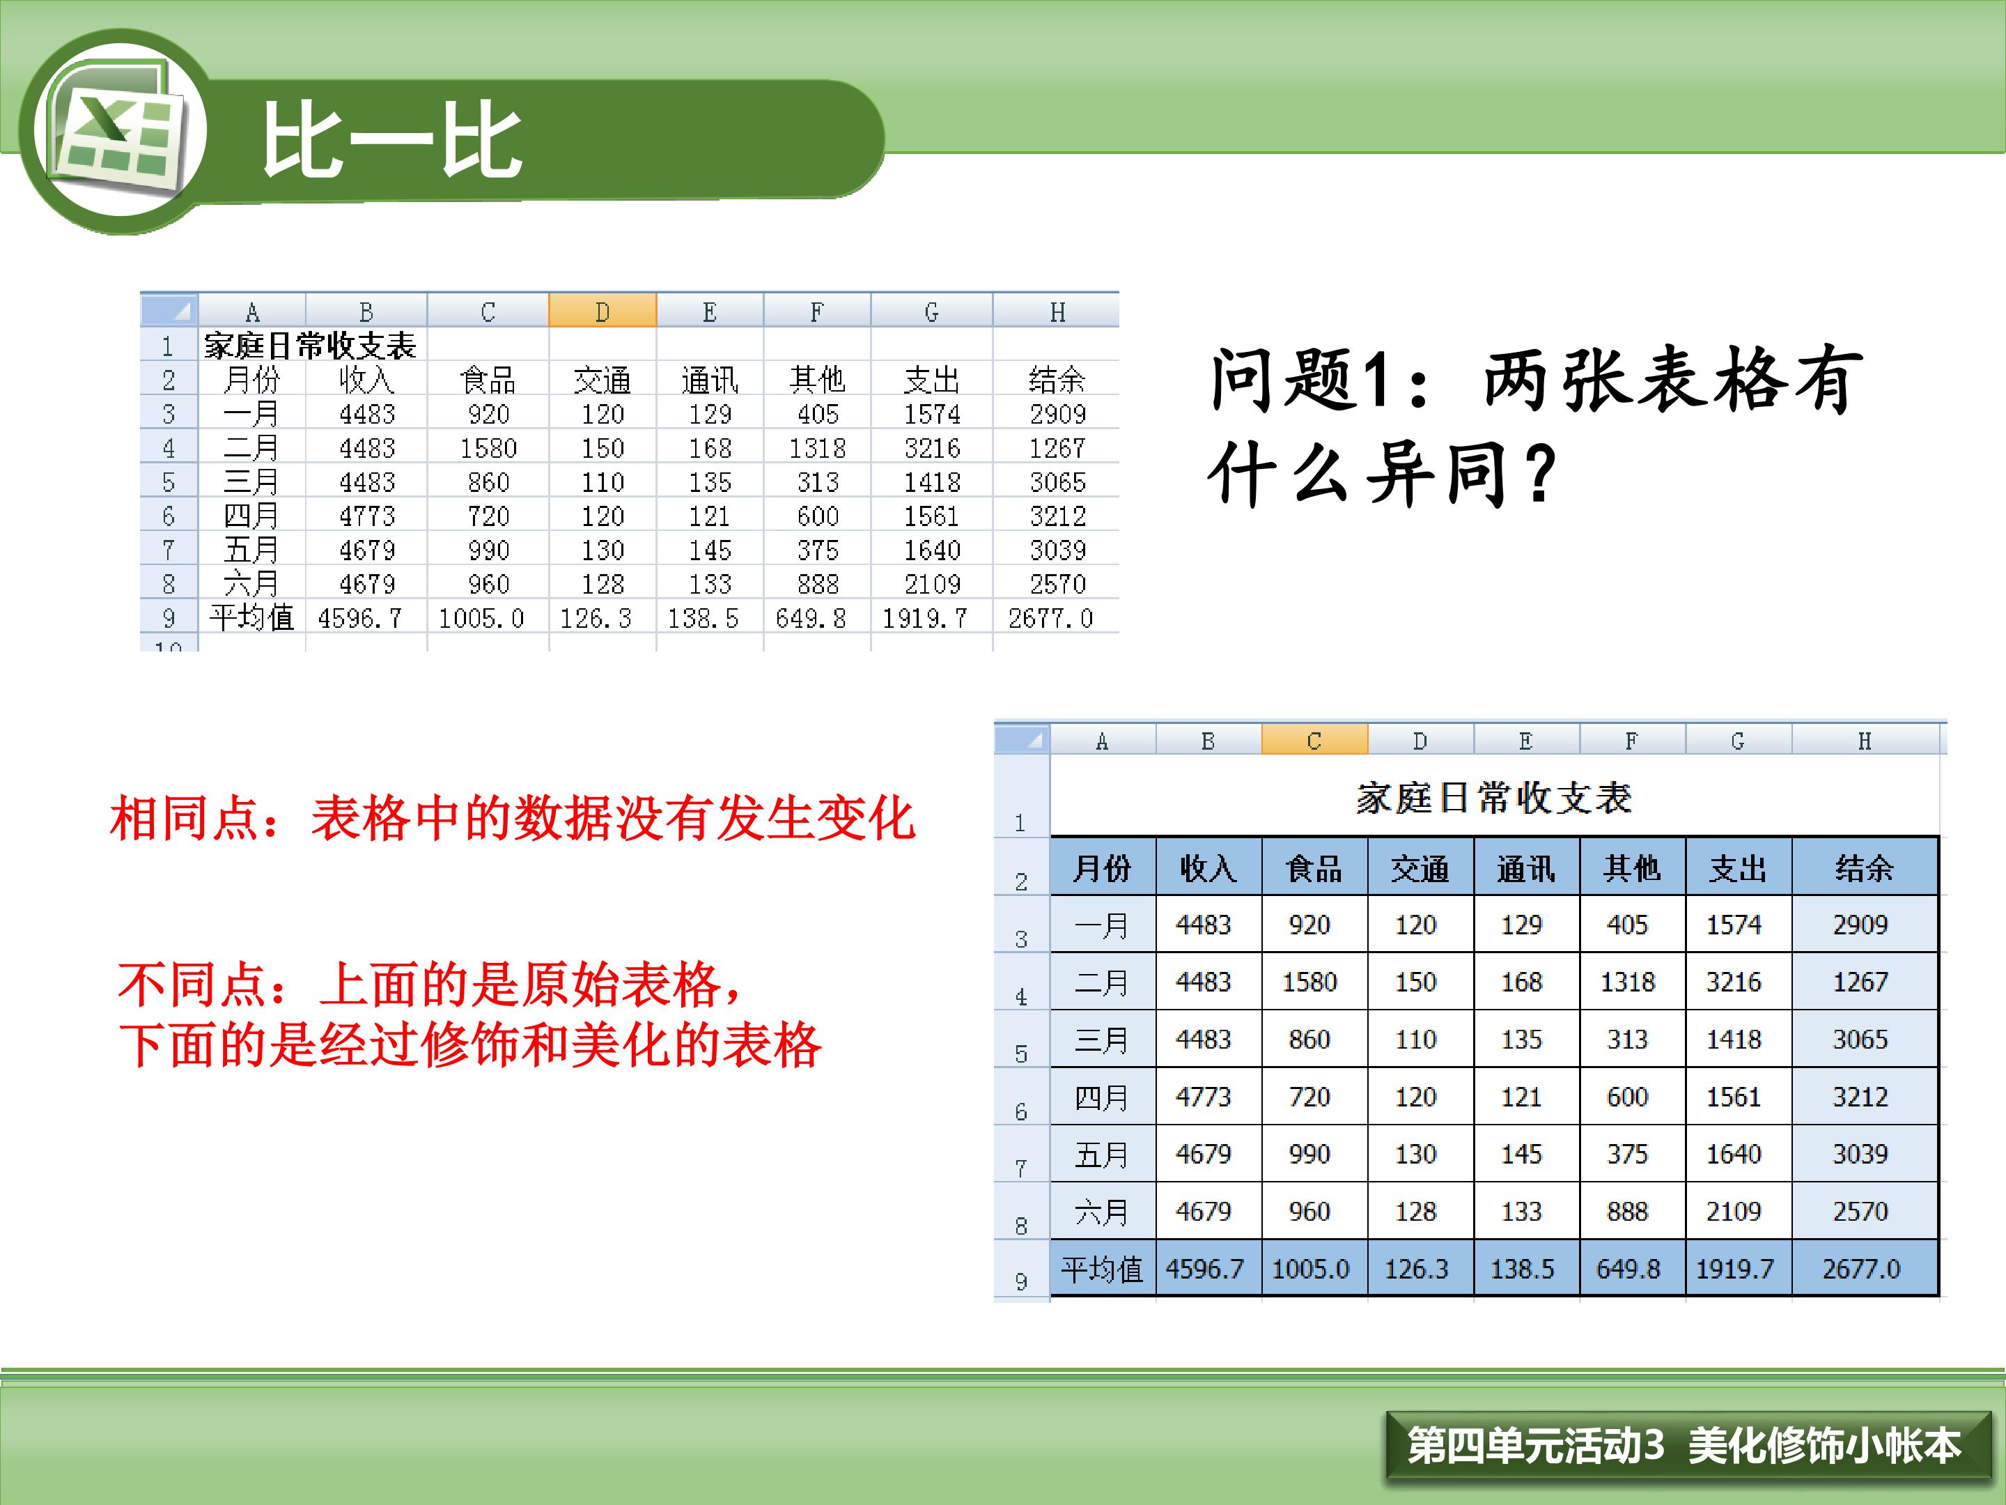Image resolution: width=2006 pixels, height=1505 pixels.
Task: Click column H header in top table
Action: (1057, 311)
